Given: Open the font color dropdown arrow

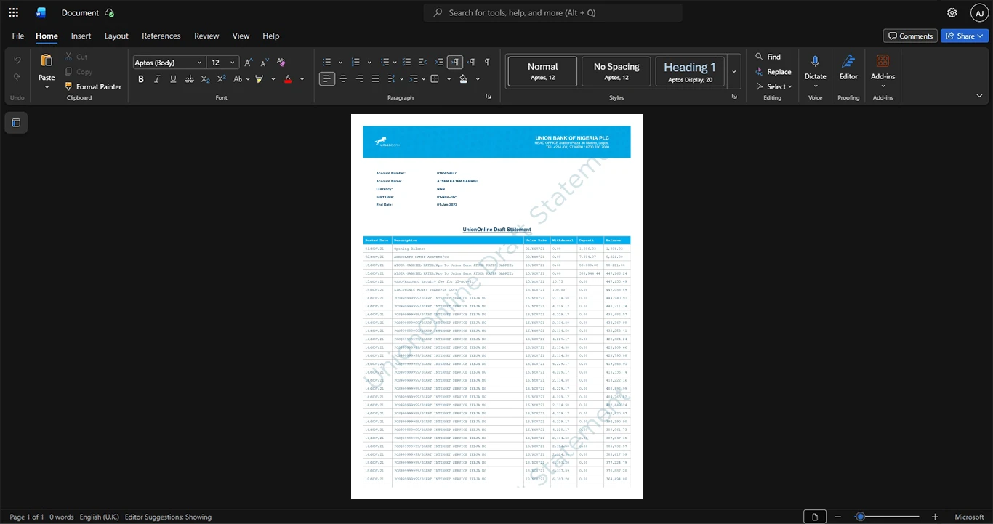Looking at the screenshot, I should [302, 78].
